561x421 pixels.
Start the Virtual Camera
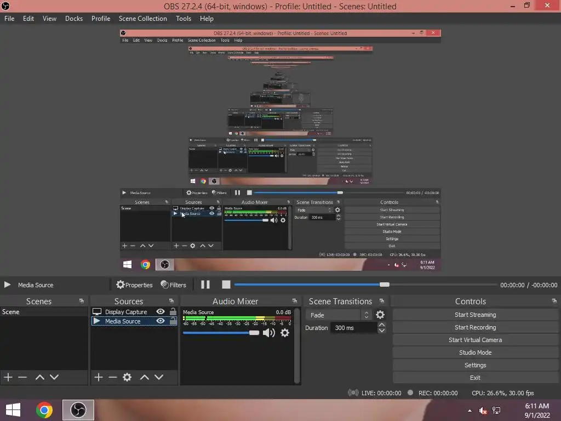[x=475, y=340]
